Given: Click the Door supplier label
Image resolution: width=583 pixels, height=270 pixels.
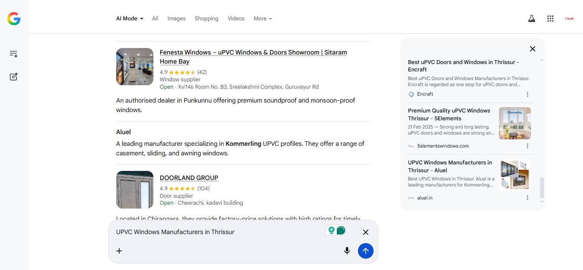Looking at the screenshot, I should coord(176,196).
